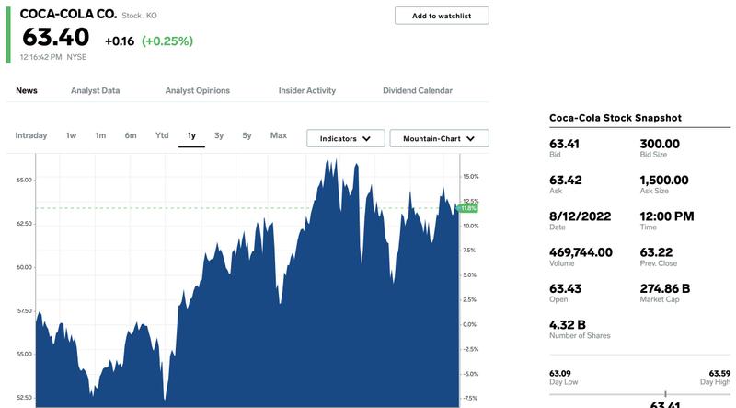Screen dimensions: 736x408
Task: Click the 63.40 current price
Action: (x=56, y=37)
